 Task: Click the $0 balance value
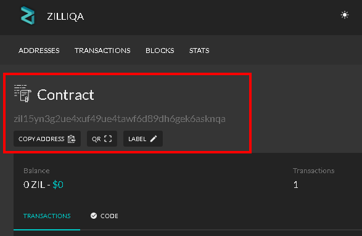coord(58,185)
